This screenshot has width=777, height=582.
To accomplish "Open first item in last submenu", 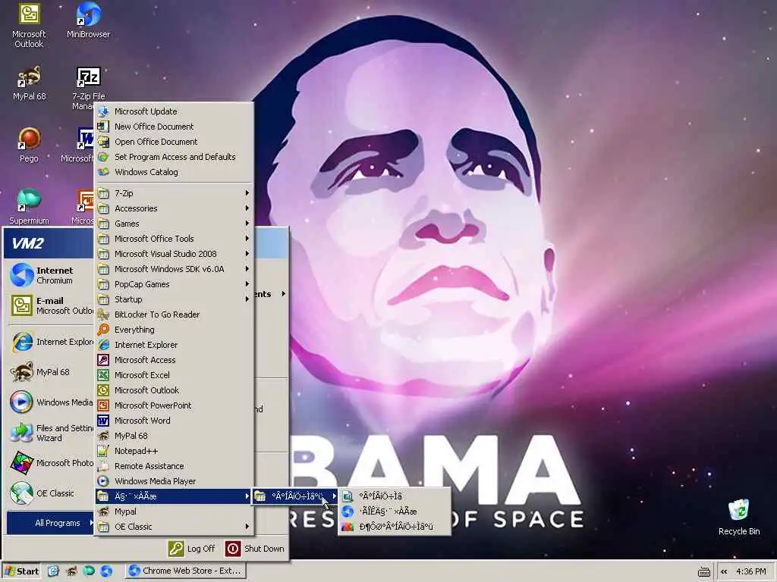I will pos(395,496).
